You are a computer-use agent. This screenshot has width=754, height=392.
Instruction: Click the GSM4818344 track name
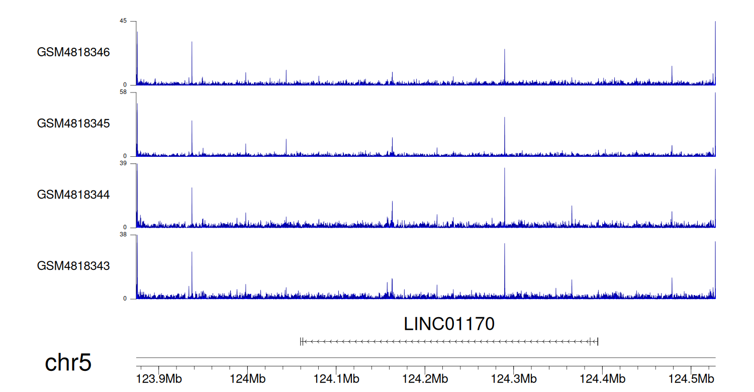pos(73,194)
